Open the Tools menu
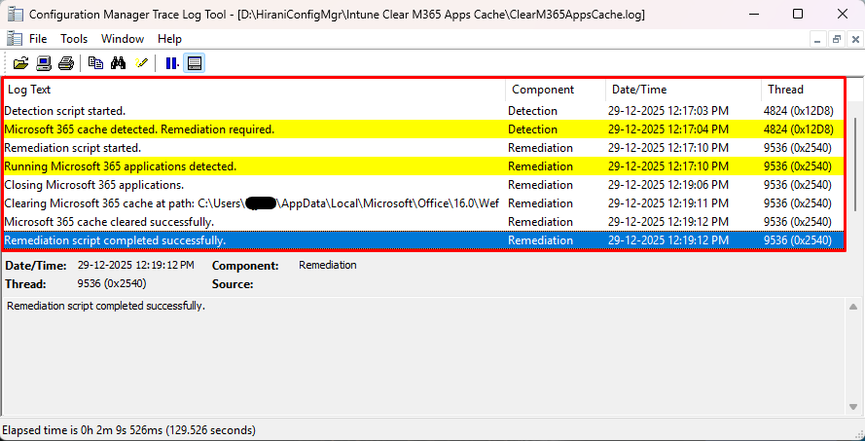865x441 pixels. click(74, 39)
